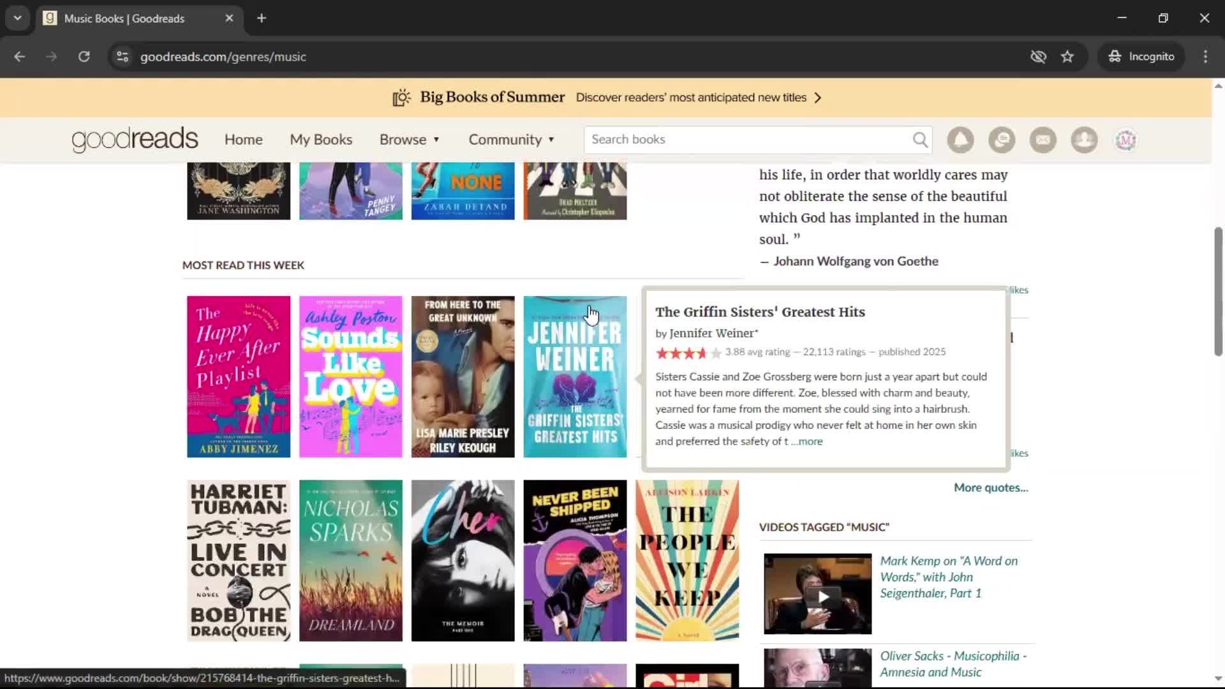
Task: Reload the page with refresh icon
Action: pyautogui.click(x=84, y=57)
